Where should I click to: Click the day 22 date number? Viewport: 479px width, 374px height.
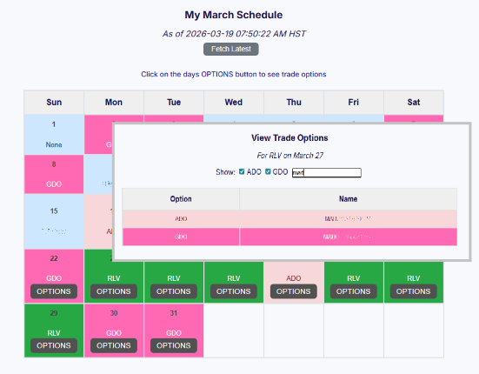54,258
